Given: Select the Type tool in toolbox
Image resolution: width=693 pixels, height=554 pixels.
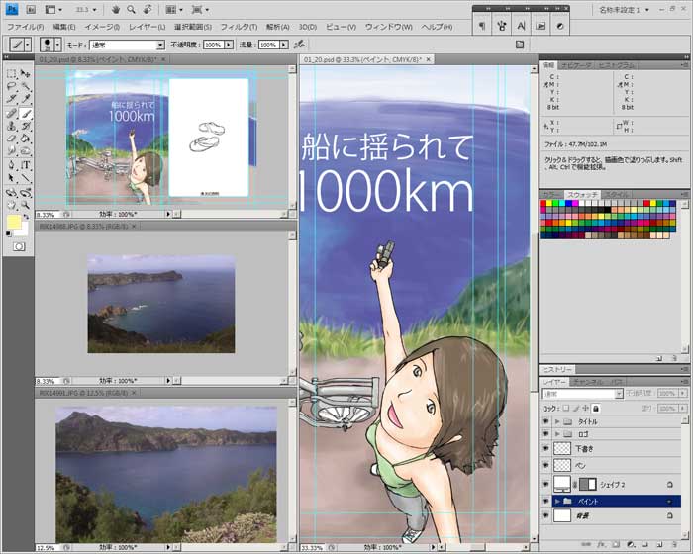Looking at the screenshot, I should coord(26,165).
